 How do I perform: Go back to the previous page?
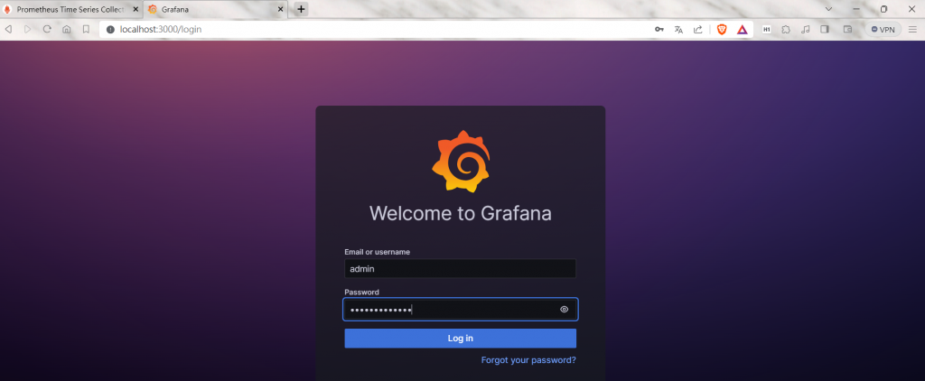(8, 29)
